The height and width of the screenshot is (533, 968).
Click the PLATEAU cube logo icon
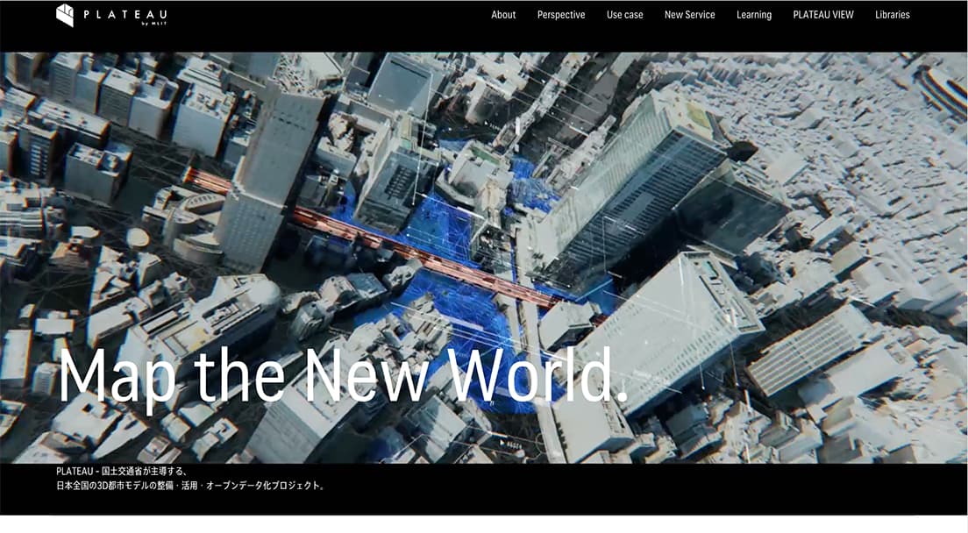(x=65, y=15)
